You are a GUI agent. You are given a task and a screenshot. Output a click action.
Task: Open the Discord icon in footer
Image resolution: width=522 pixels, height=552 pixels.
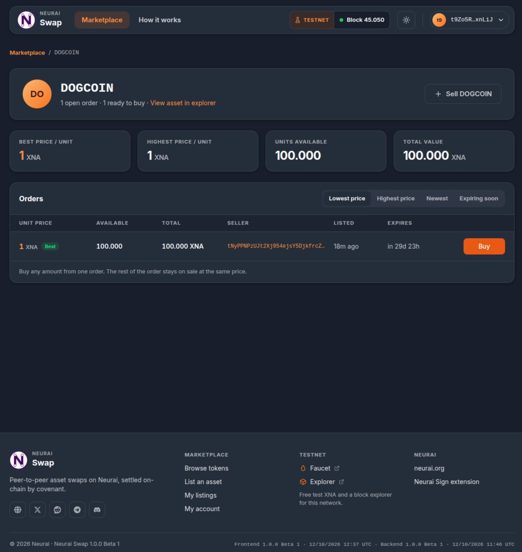coord(97,510)
